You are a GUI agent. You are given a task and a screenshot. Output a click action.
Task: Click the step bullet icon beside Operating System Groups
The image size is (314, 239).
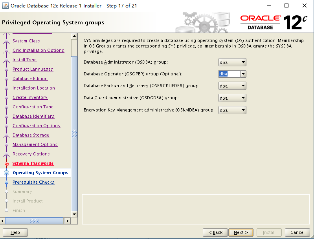(7, 173)
